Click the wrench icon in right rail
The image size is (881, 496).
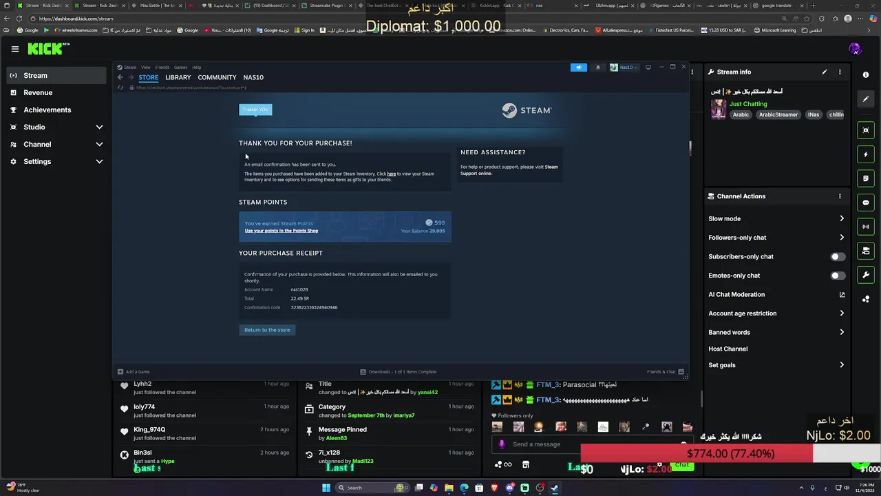866,275
